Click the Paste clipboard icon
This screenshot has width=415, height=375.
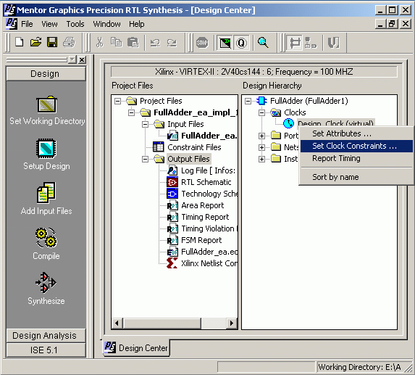(133, 42)
